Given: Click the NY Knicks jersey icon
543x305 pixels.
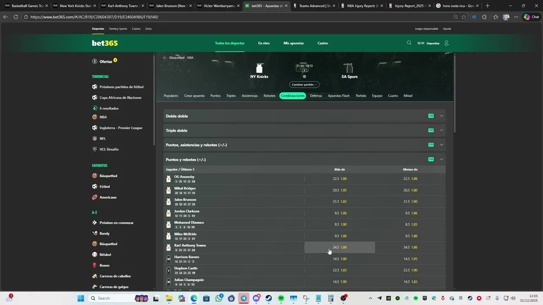Looking at the screenshot, I should coord(259,68).
